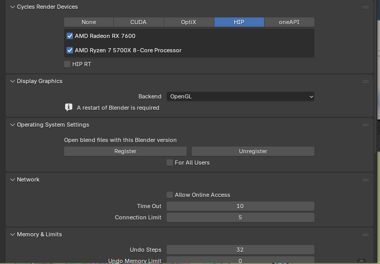380x264 pixels.
Task: Click the restart-required info icon
Action: coord(69,108)
